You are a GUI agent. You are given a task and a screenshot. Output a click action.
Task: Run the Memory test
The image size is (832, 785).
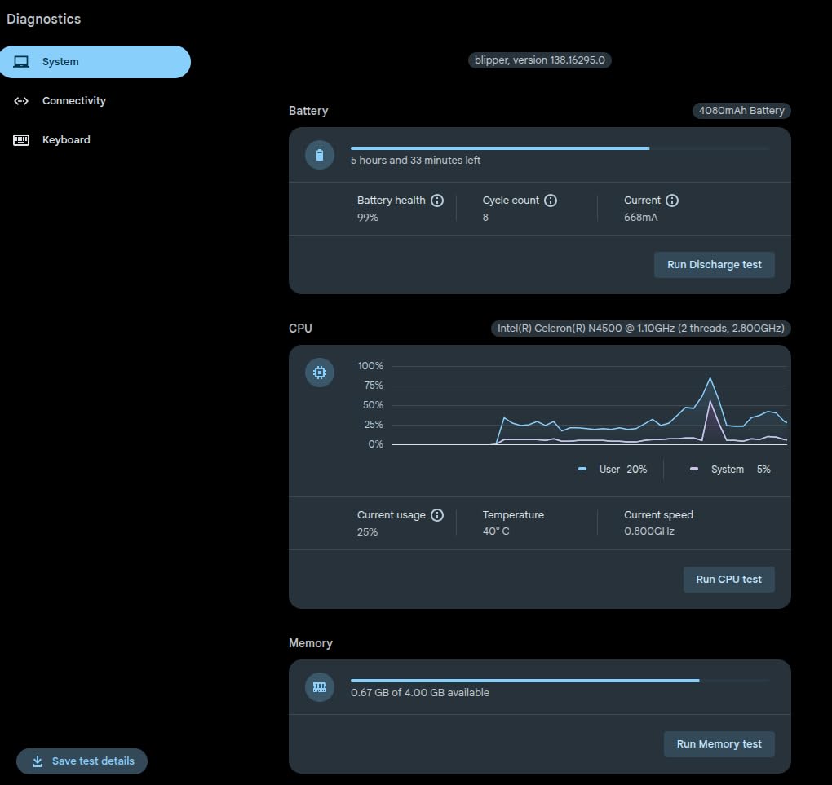(x=719, y=744)
